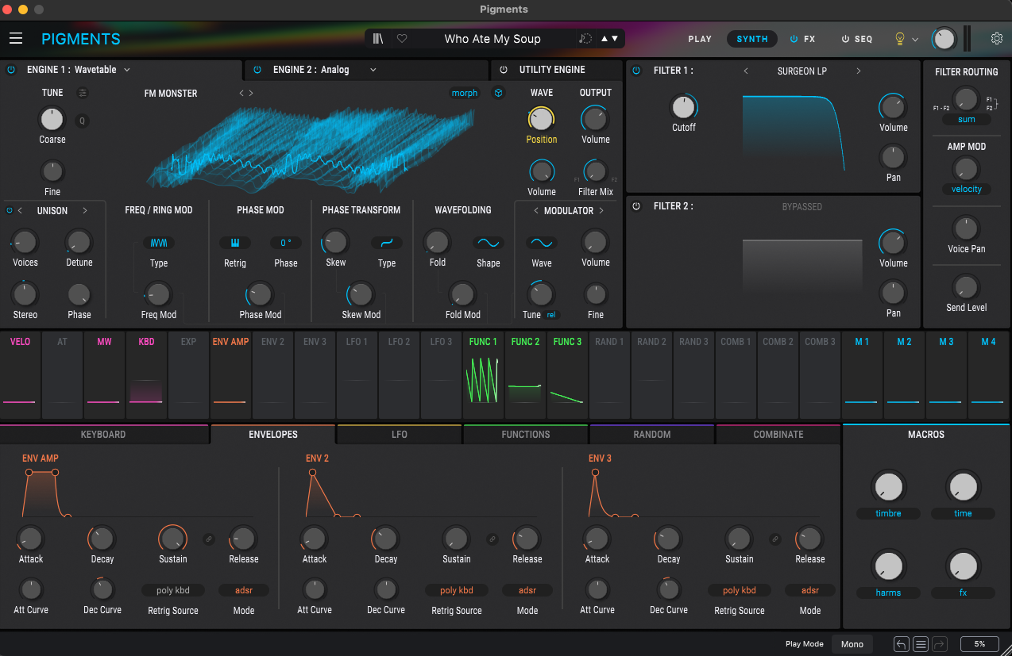Switch to the LFO tab
The image size is (1012, 656).
click(x=399, y=435)
